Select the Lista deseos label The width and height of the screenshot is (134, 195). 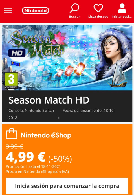pos(98,17)
